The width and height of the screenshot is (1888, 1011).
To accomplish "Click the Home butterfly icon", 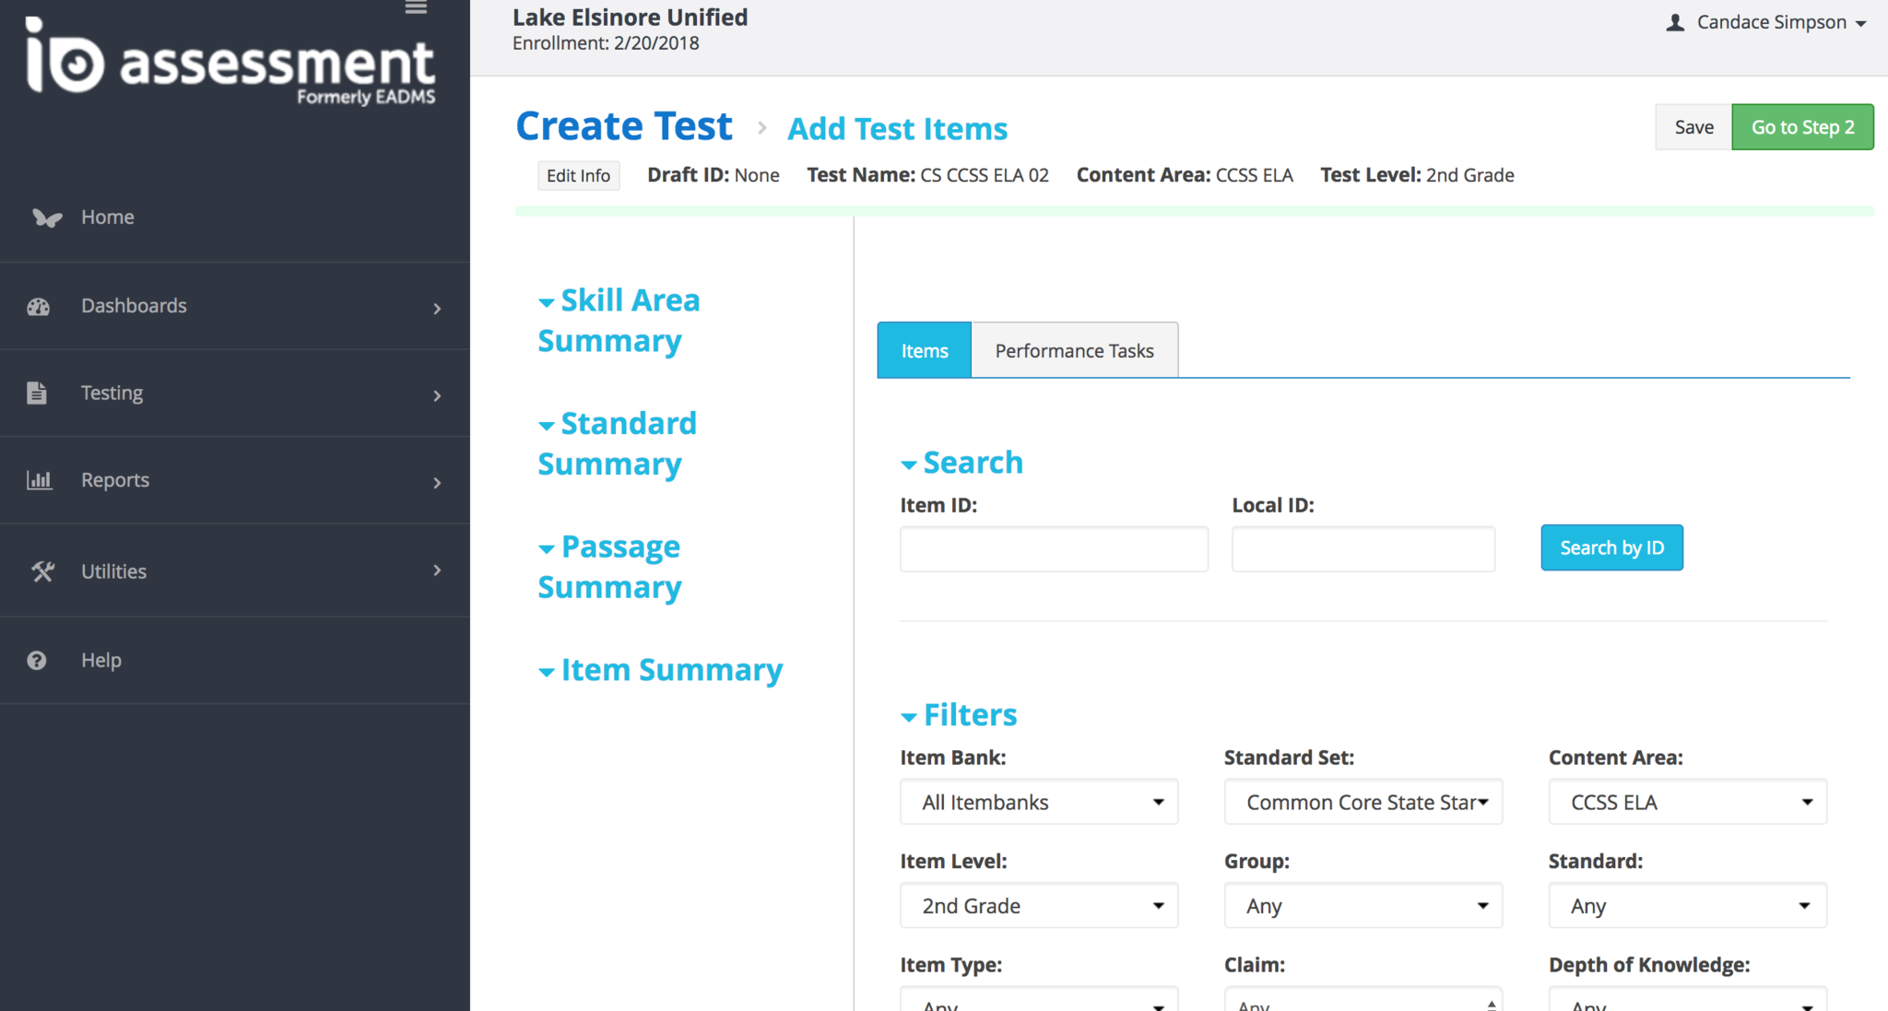I will [46, 217].
